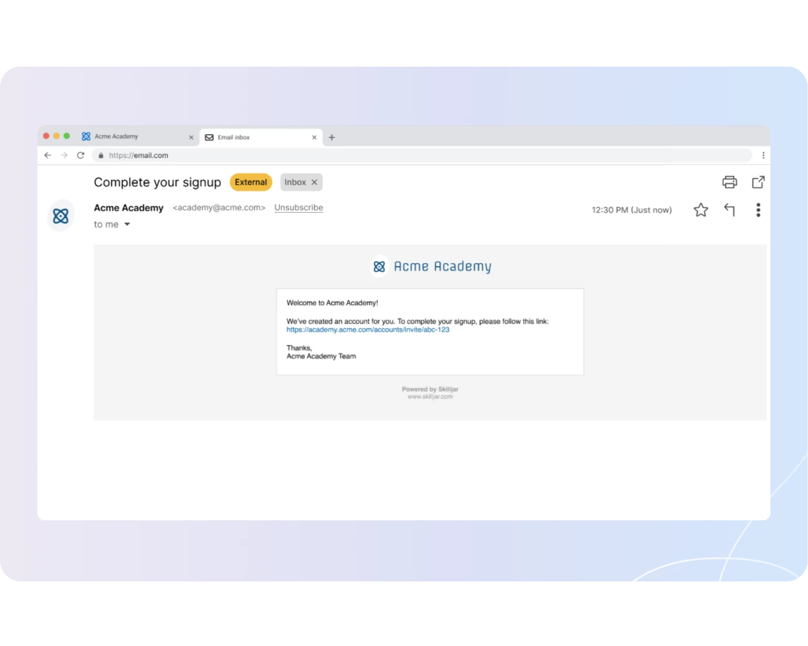This screenshot has height=646, width=808.
Task: Click 'Welcome to Acme Academy!' text
Action: click(332, 303)
